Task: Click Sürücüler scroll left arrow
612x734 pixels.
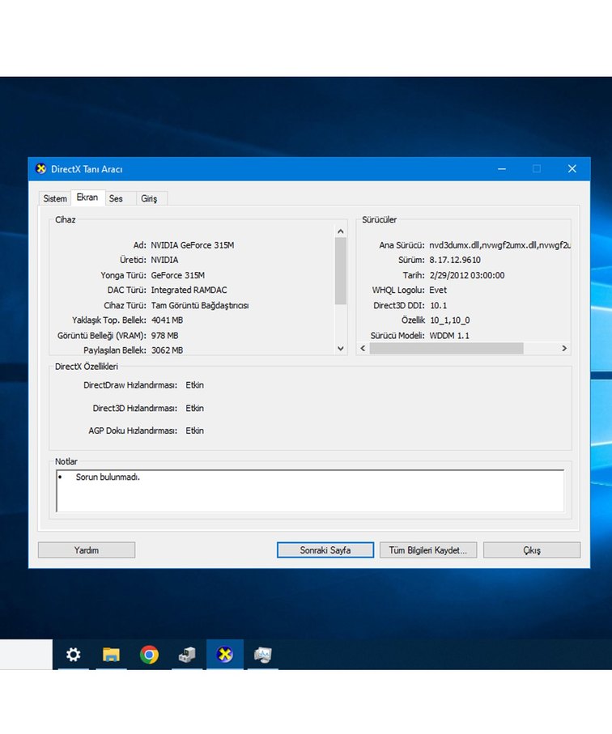Action: coord(363,348)
